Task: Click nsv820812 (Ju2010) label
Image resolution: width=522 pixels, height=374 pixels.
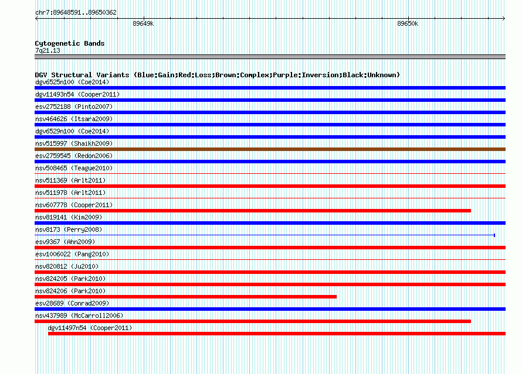Action: tap(67, 266)
